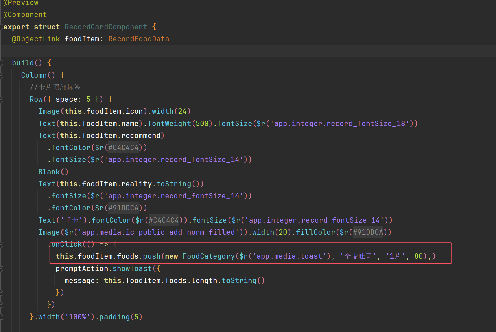496x332 pixels.
Task: Click fillColor #91DDCA value
Action: point(368,232)
